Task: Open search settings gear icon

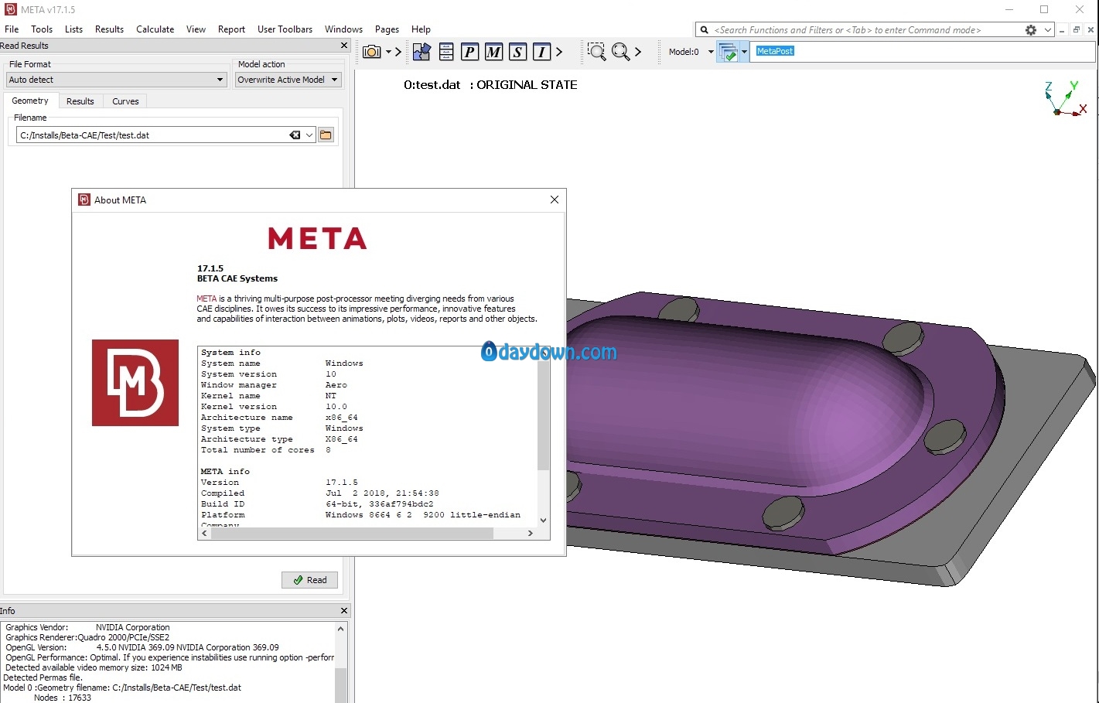Action: pos(1031,30)
